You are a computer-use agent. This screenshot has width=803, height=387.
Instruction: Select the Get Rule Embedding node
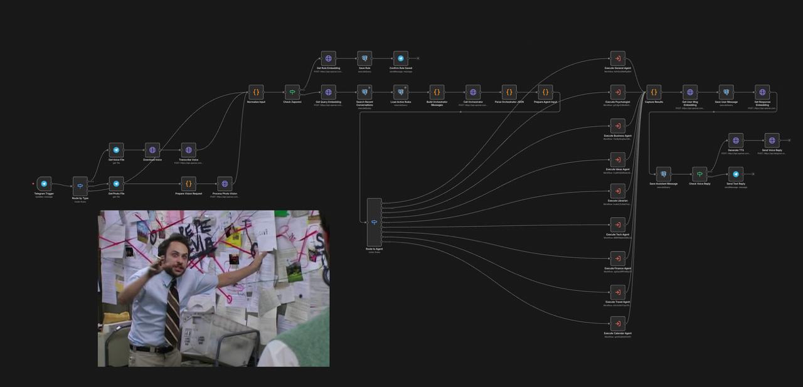[328, 58]
